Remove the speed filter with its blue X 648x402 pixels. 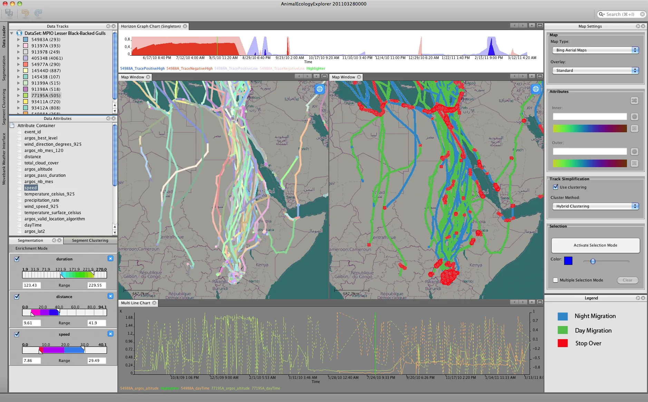(110, 334)
